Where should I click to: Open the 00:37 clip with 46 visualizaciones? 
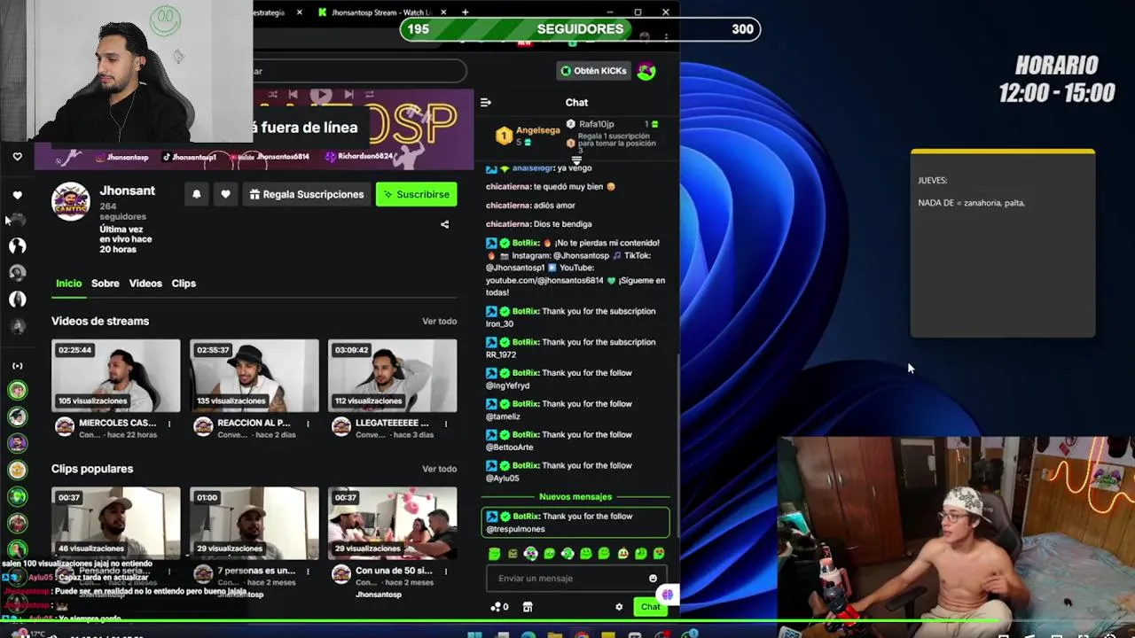coord(115,524)
